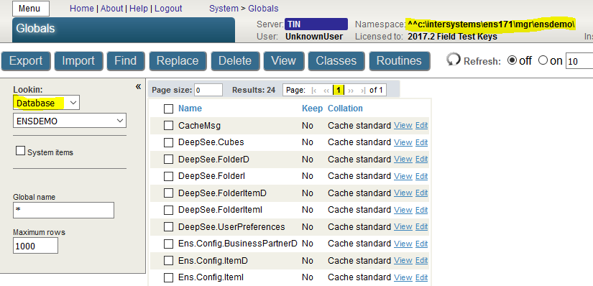Click the Import button
The image size is (593, 286).
[x=78, y=61]
